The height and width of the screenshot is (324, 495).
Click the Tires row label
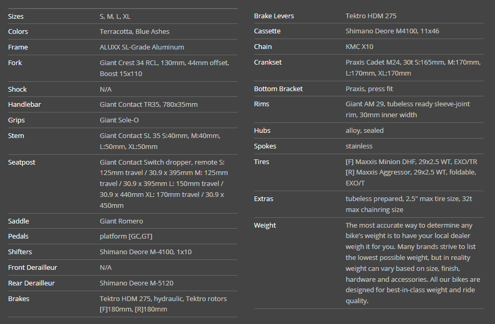262,162
